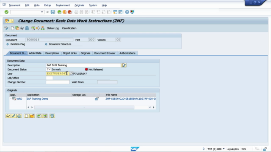Click the blue binoculars Find Document icon

pos(27,28)
